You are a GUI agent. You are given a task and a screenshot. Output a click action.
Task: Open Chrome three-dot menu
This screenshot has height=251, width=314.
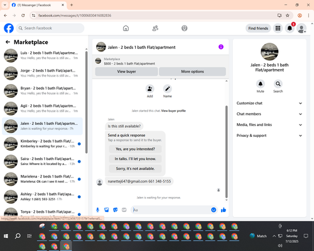[308, 16]
